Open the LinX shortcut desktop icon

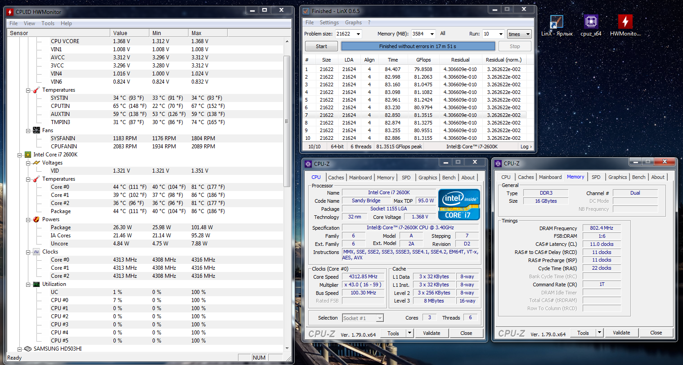557,22
